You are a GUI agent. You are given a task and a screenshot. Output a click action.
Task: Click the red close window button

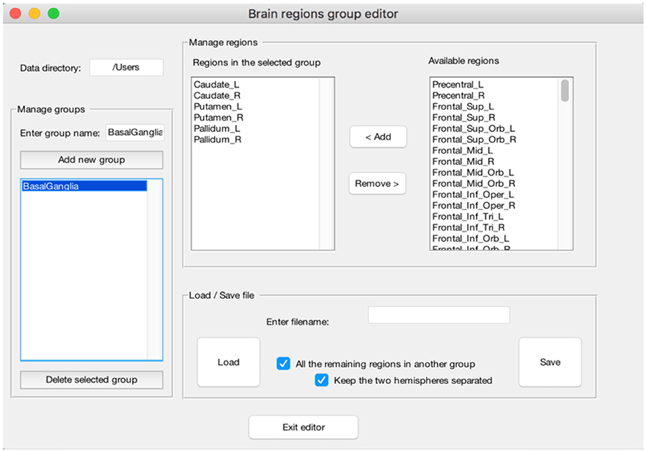click(x=16, y=13)
